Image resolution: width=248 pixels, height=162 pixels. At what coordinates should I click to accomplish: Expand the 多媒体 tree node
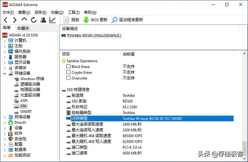pos(5,68)
